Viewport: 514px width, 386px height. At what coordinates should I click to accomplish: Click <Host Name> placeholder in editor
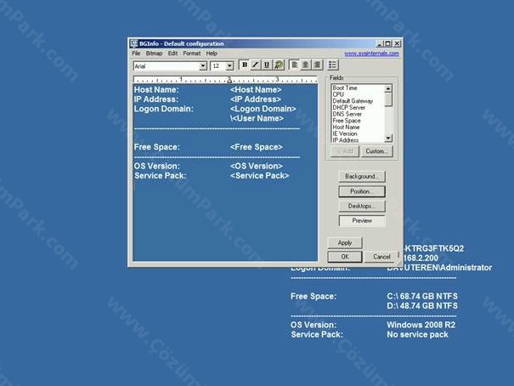(256, 90)
